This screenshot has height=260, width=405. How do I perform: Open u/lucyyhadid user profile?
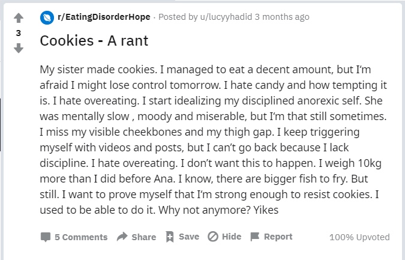coord(226,17)
